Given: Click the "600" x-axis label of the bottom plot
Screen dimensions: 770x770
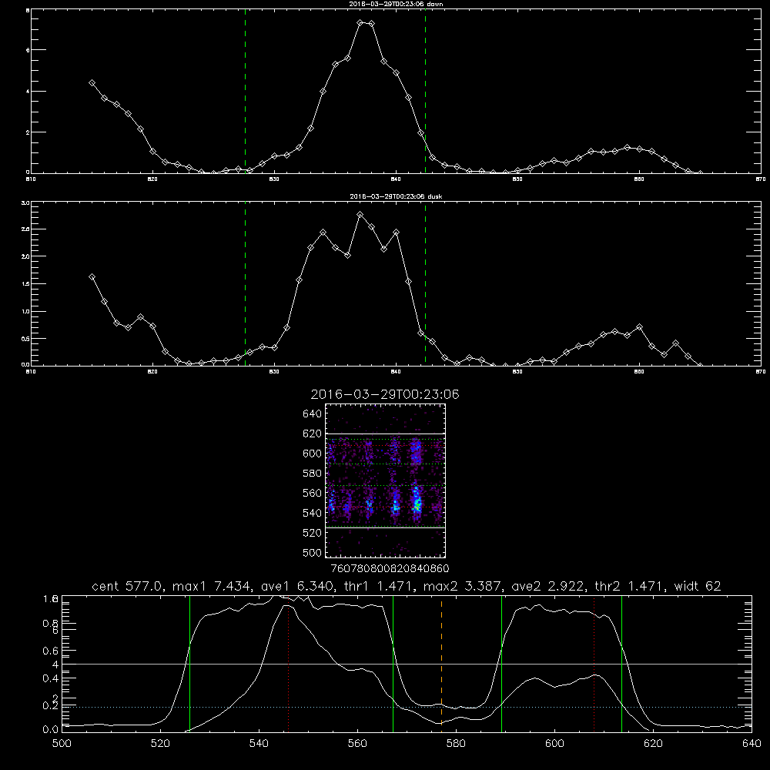Looking at the screenshot, I should click(555, 743).
